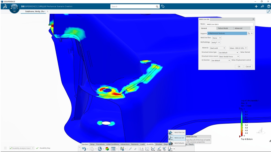Click the FEM mesh update icon

click(147, 149)
